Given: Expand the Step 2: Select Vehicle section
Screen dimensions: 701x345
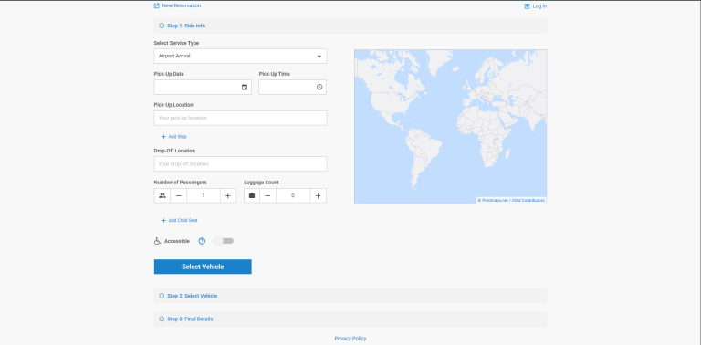Looking at the screenshot, I should tap(350, 296).
